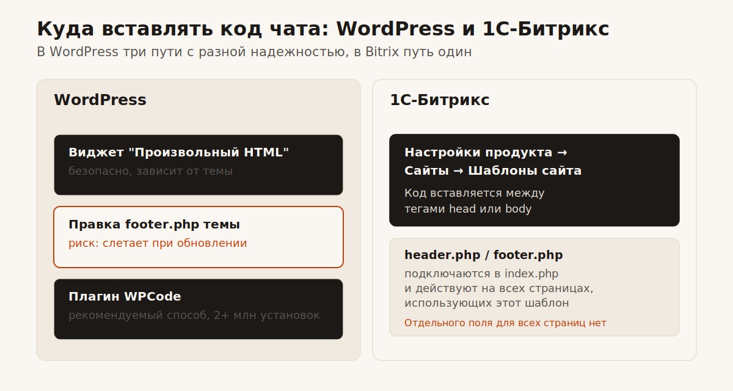The image size is (733, 391).
Task: Click the warning "риск: слетает при обновлении"
Action: click(158, 243)
